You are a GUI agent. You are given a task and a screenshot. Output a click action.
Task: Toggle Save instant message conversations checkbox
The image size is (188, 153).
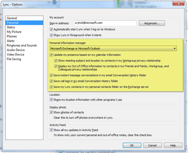pos(51,75)
